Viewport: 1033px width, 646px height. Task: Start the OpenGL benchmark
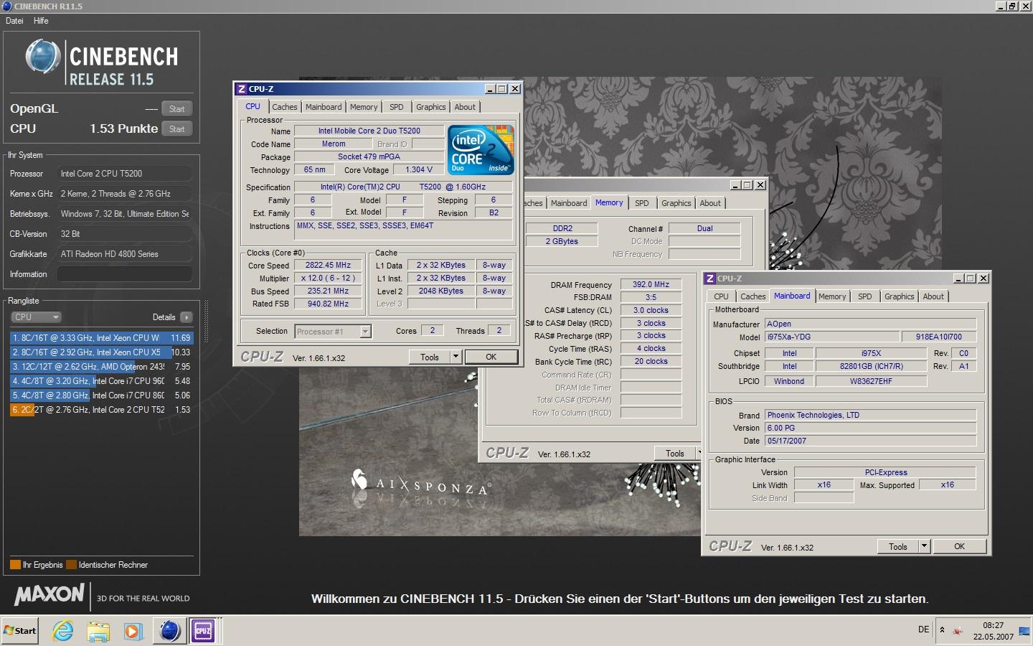[176, 108]
